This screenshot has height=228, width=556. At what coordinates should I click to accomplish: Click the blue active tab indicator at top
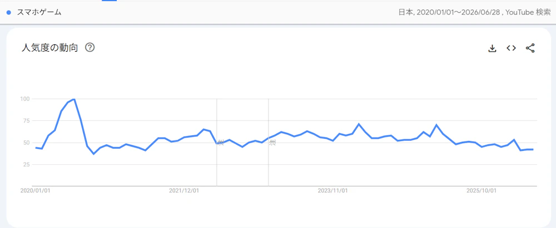pyautogui.click(x=109, y=1)
